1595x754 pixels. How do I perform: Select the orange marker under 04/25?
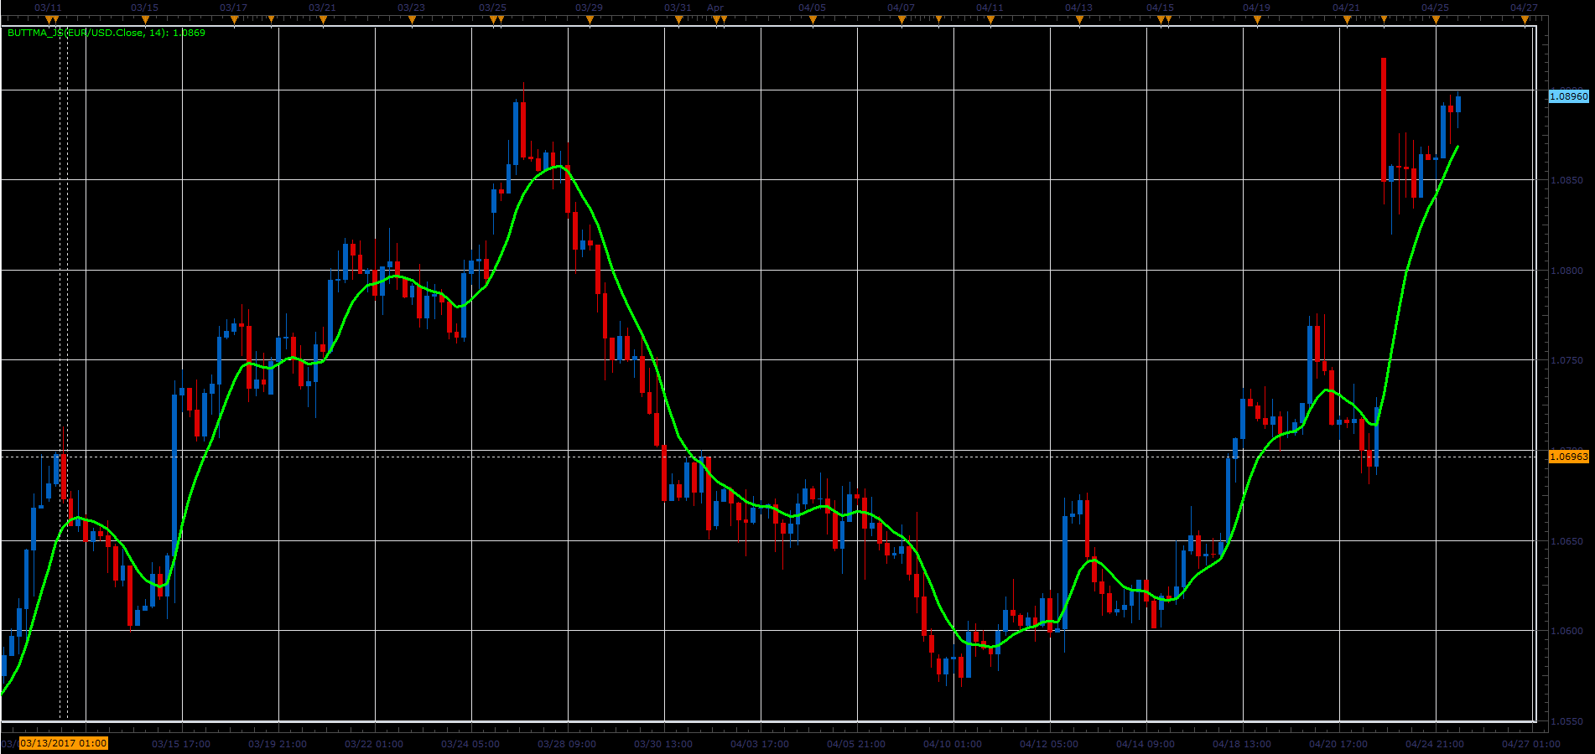1436,20
